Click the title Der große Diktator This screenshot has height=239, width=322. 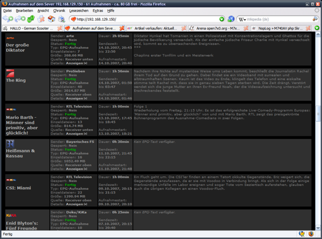18,48
